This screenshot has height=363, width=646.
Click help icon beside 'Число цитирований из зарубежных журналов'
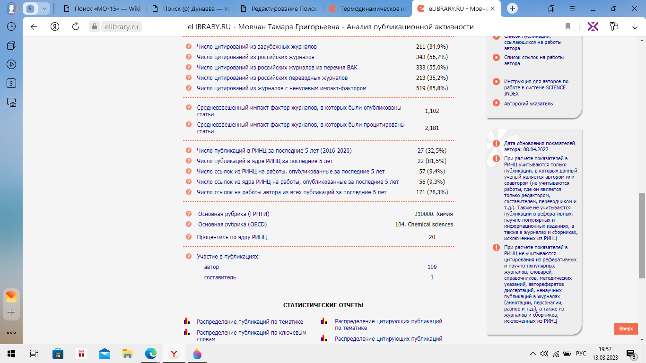point(188,47)
